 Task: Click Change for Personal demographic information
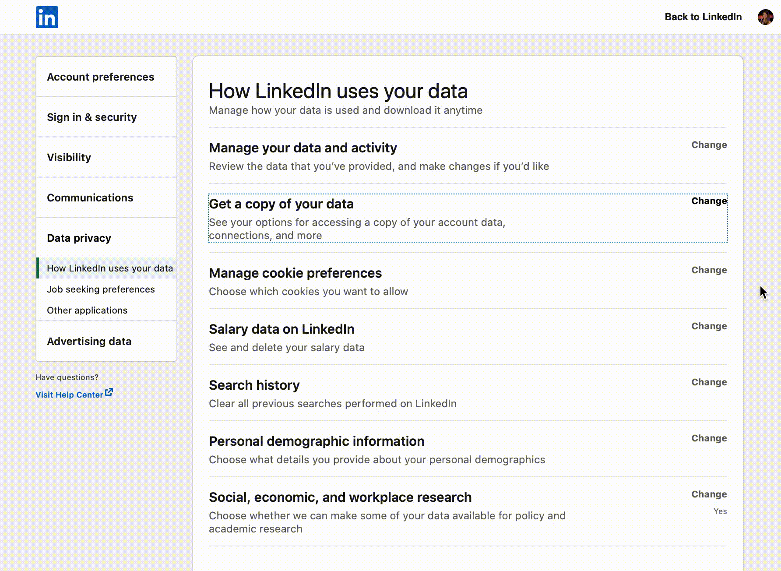[709, 438]
